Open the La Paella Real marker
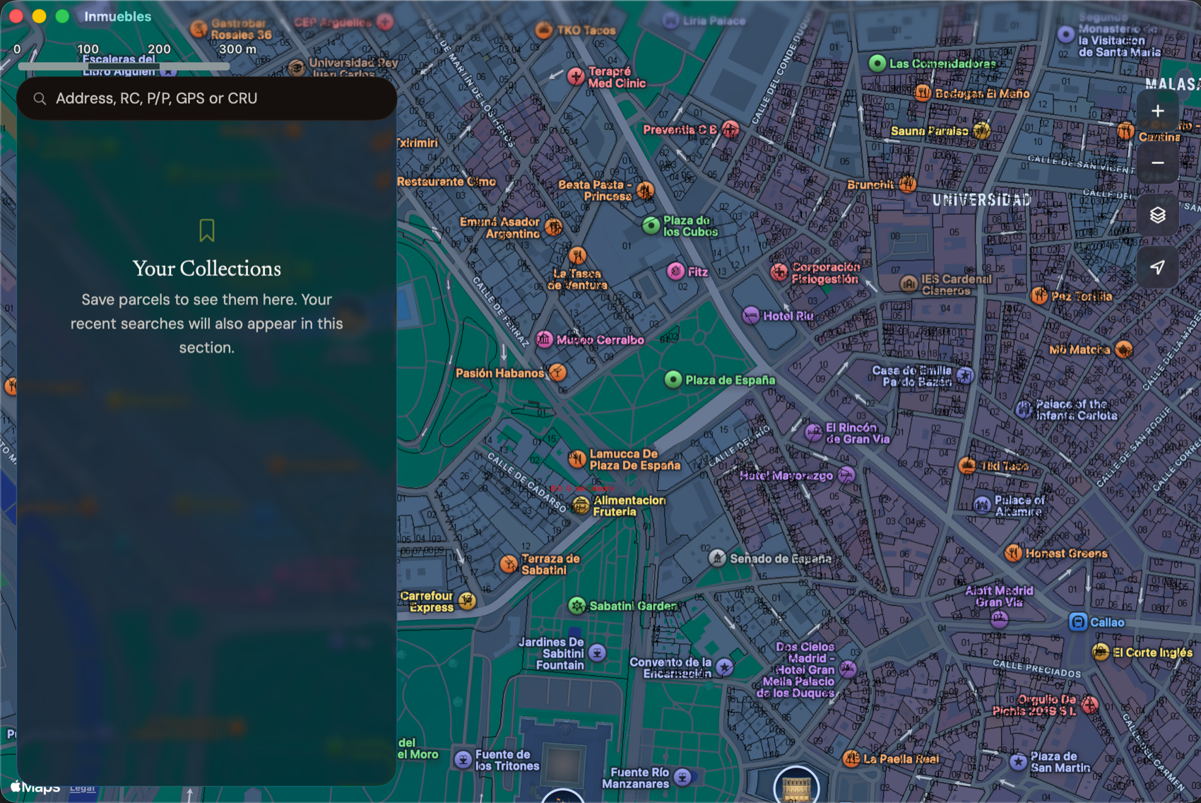The image size is (1201, 803). 852,759
